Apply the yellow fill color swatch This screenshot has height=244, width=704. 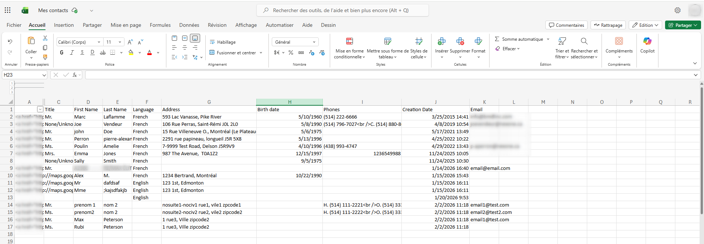(x=131, y=53)
